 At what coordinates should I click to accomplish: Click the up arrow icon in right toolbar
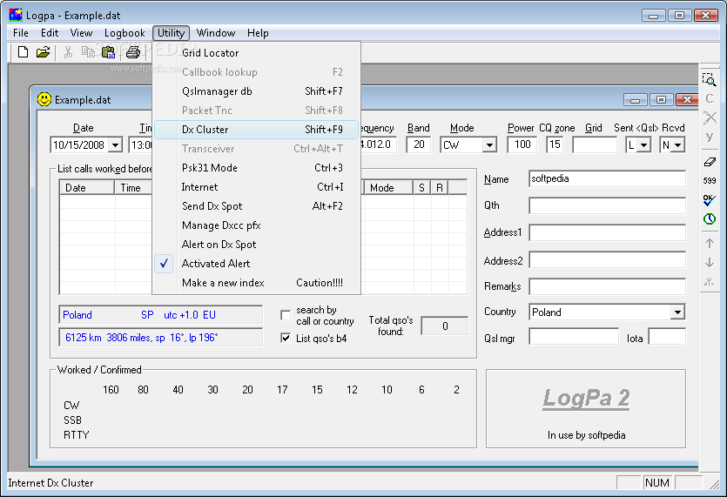tap(710, 243)
